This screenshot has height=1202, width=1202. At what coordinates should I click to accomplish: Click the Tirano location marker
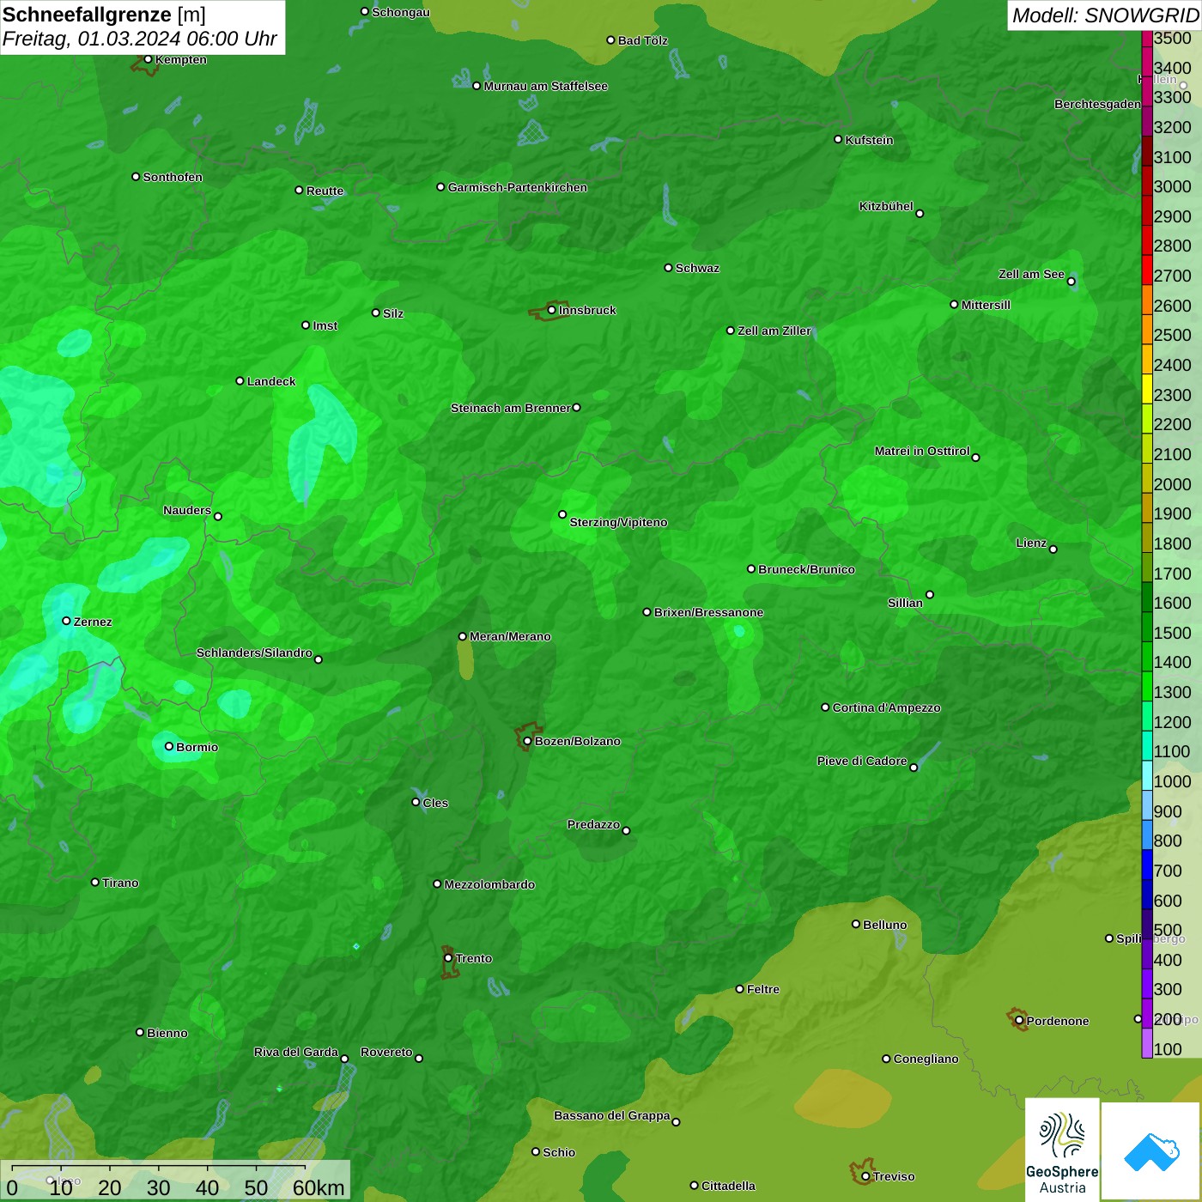[x=95, y=882]
